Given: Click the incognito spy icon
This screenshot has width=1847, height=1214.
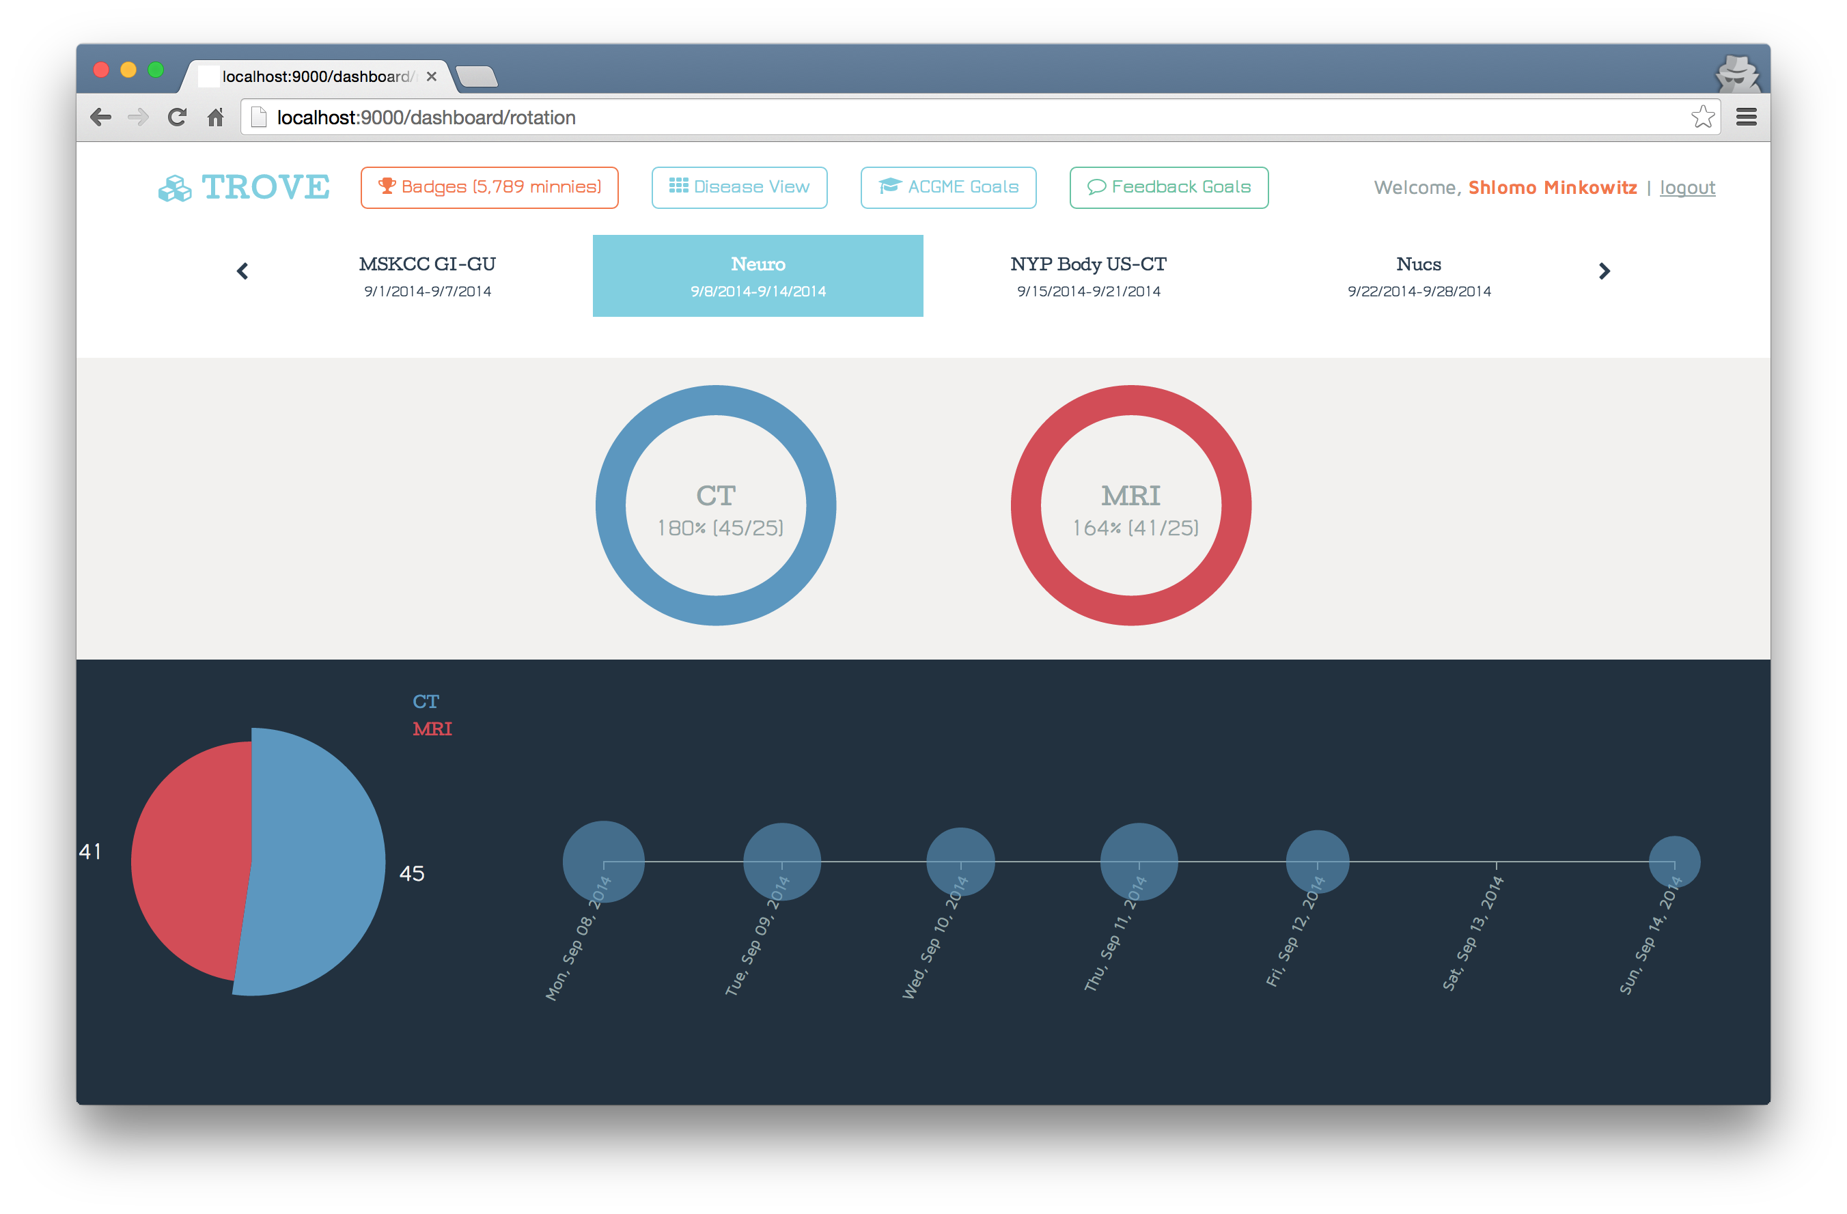Looking at the screenshot, I should click(x=1737, y=75).
